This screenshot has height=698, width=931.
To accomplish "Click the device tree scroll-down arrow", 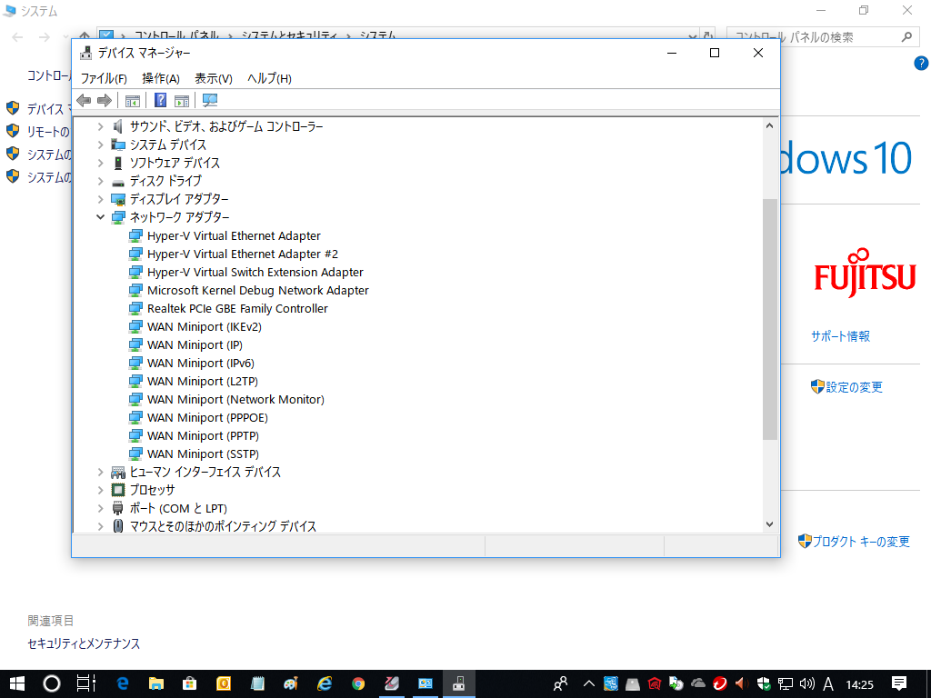I will (x=770, y=524).
